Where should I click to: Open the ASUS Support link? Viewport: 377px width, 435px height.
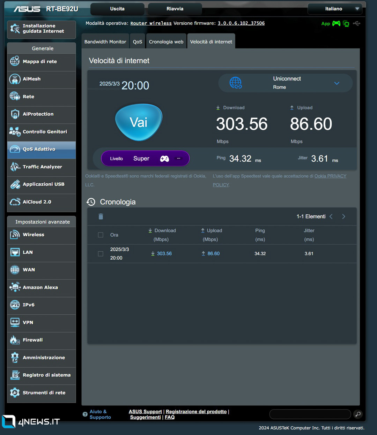(x=145, y=412)
